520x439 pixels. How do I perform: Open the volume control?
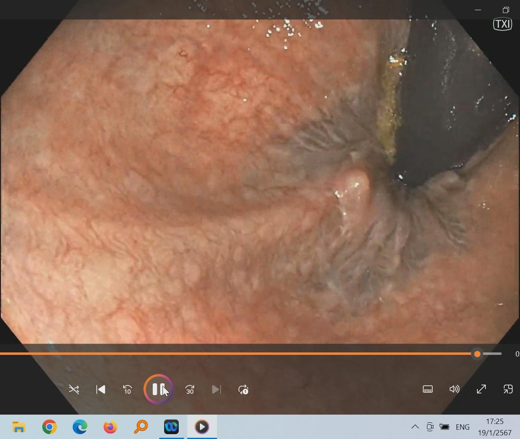tap(455, 389)
